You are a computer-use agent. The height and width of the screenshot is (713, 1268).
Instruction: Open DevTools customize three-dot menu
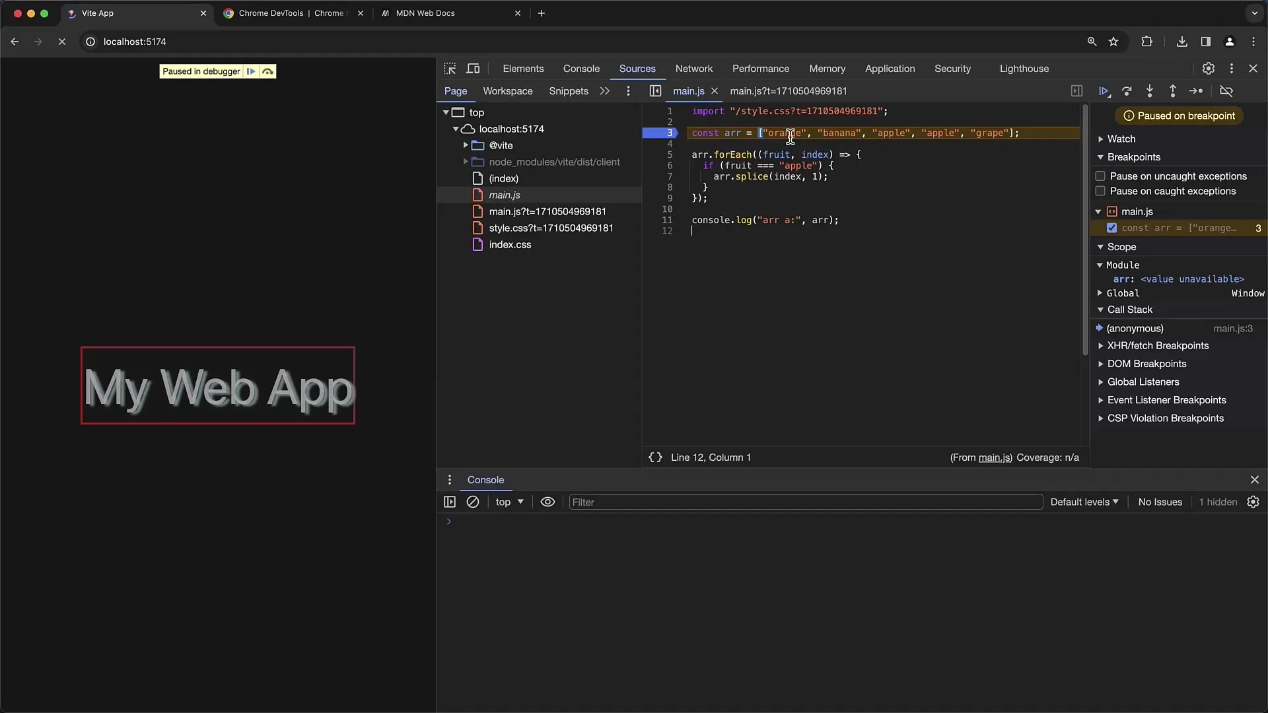tap(1231, 69)
